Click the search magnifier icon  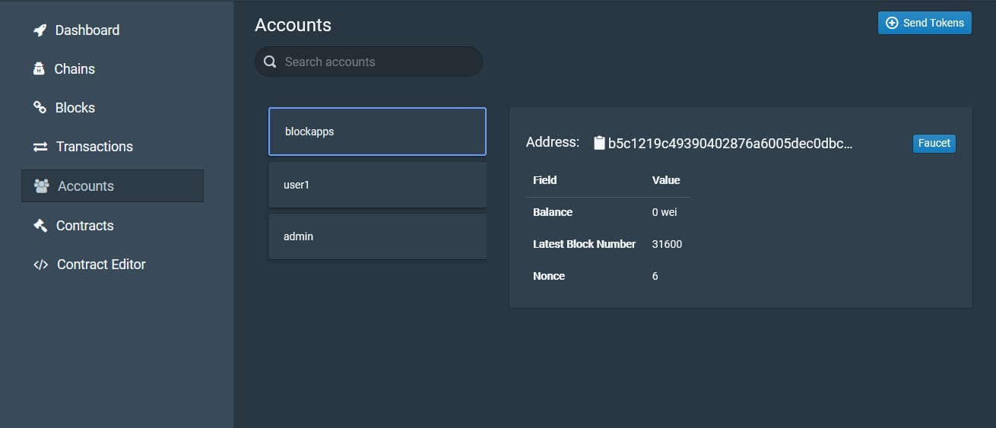(x=269, y=62)
